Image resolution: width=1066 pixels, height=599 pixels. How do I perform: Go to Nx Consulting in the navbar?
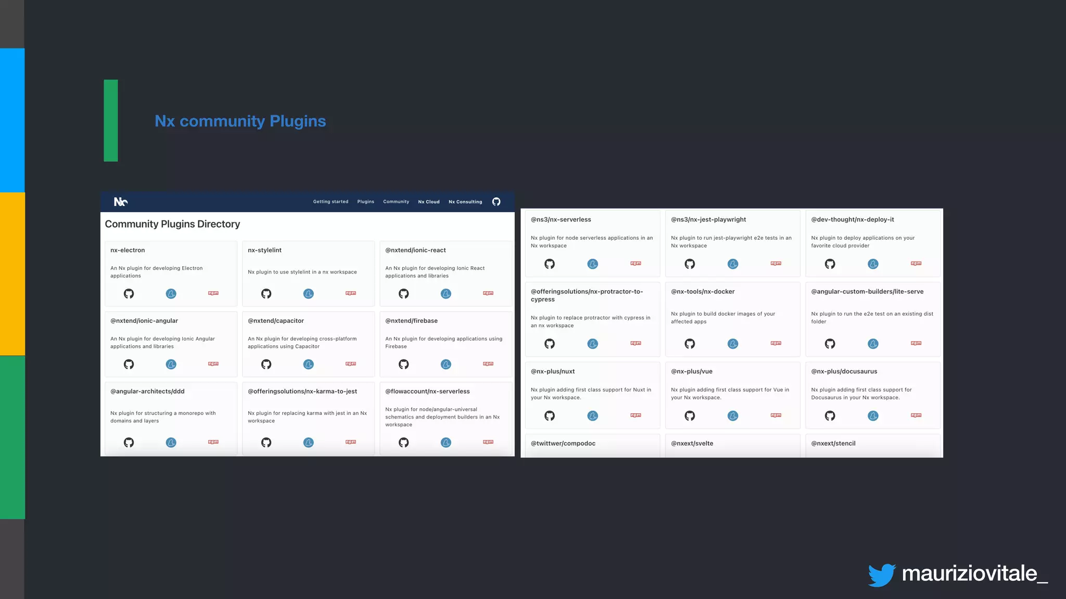coord(465,202)
